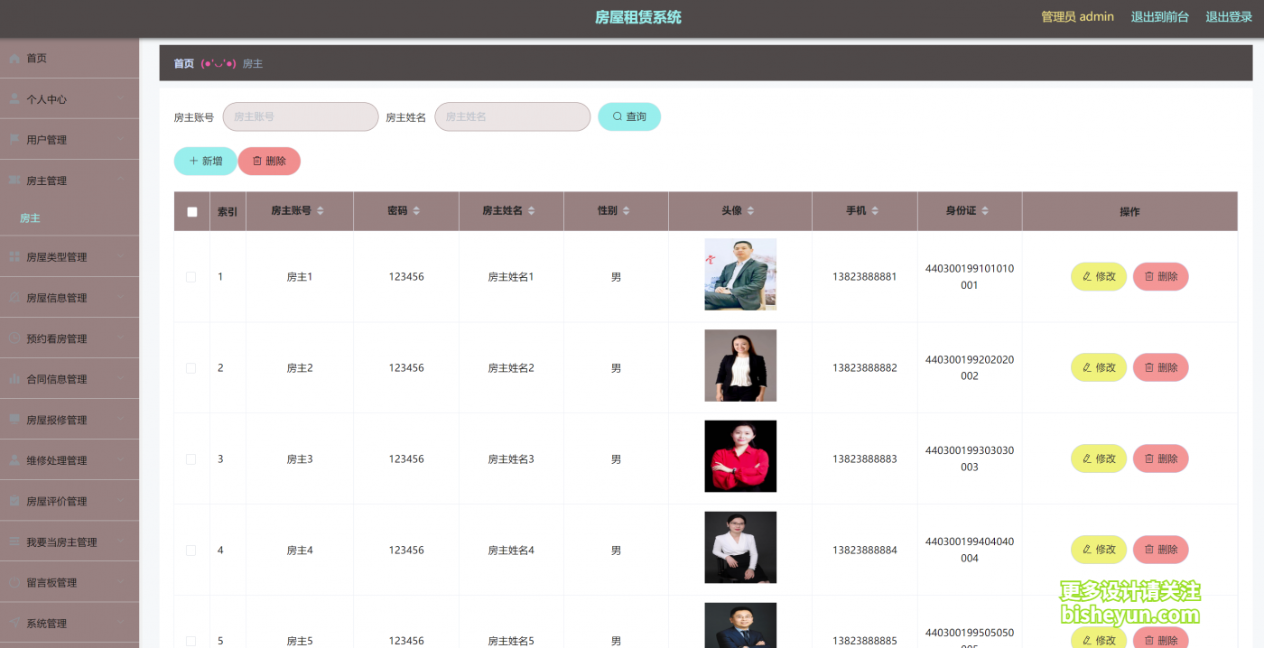Click the 房屋租赁系统 title
The image size is (1264, 648).
638,17
